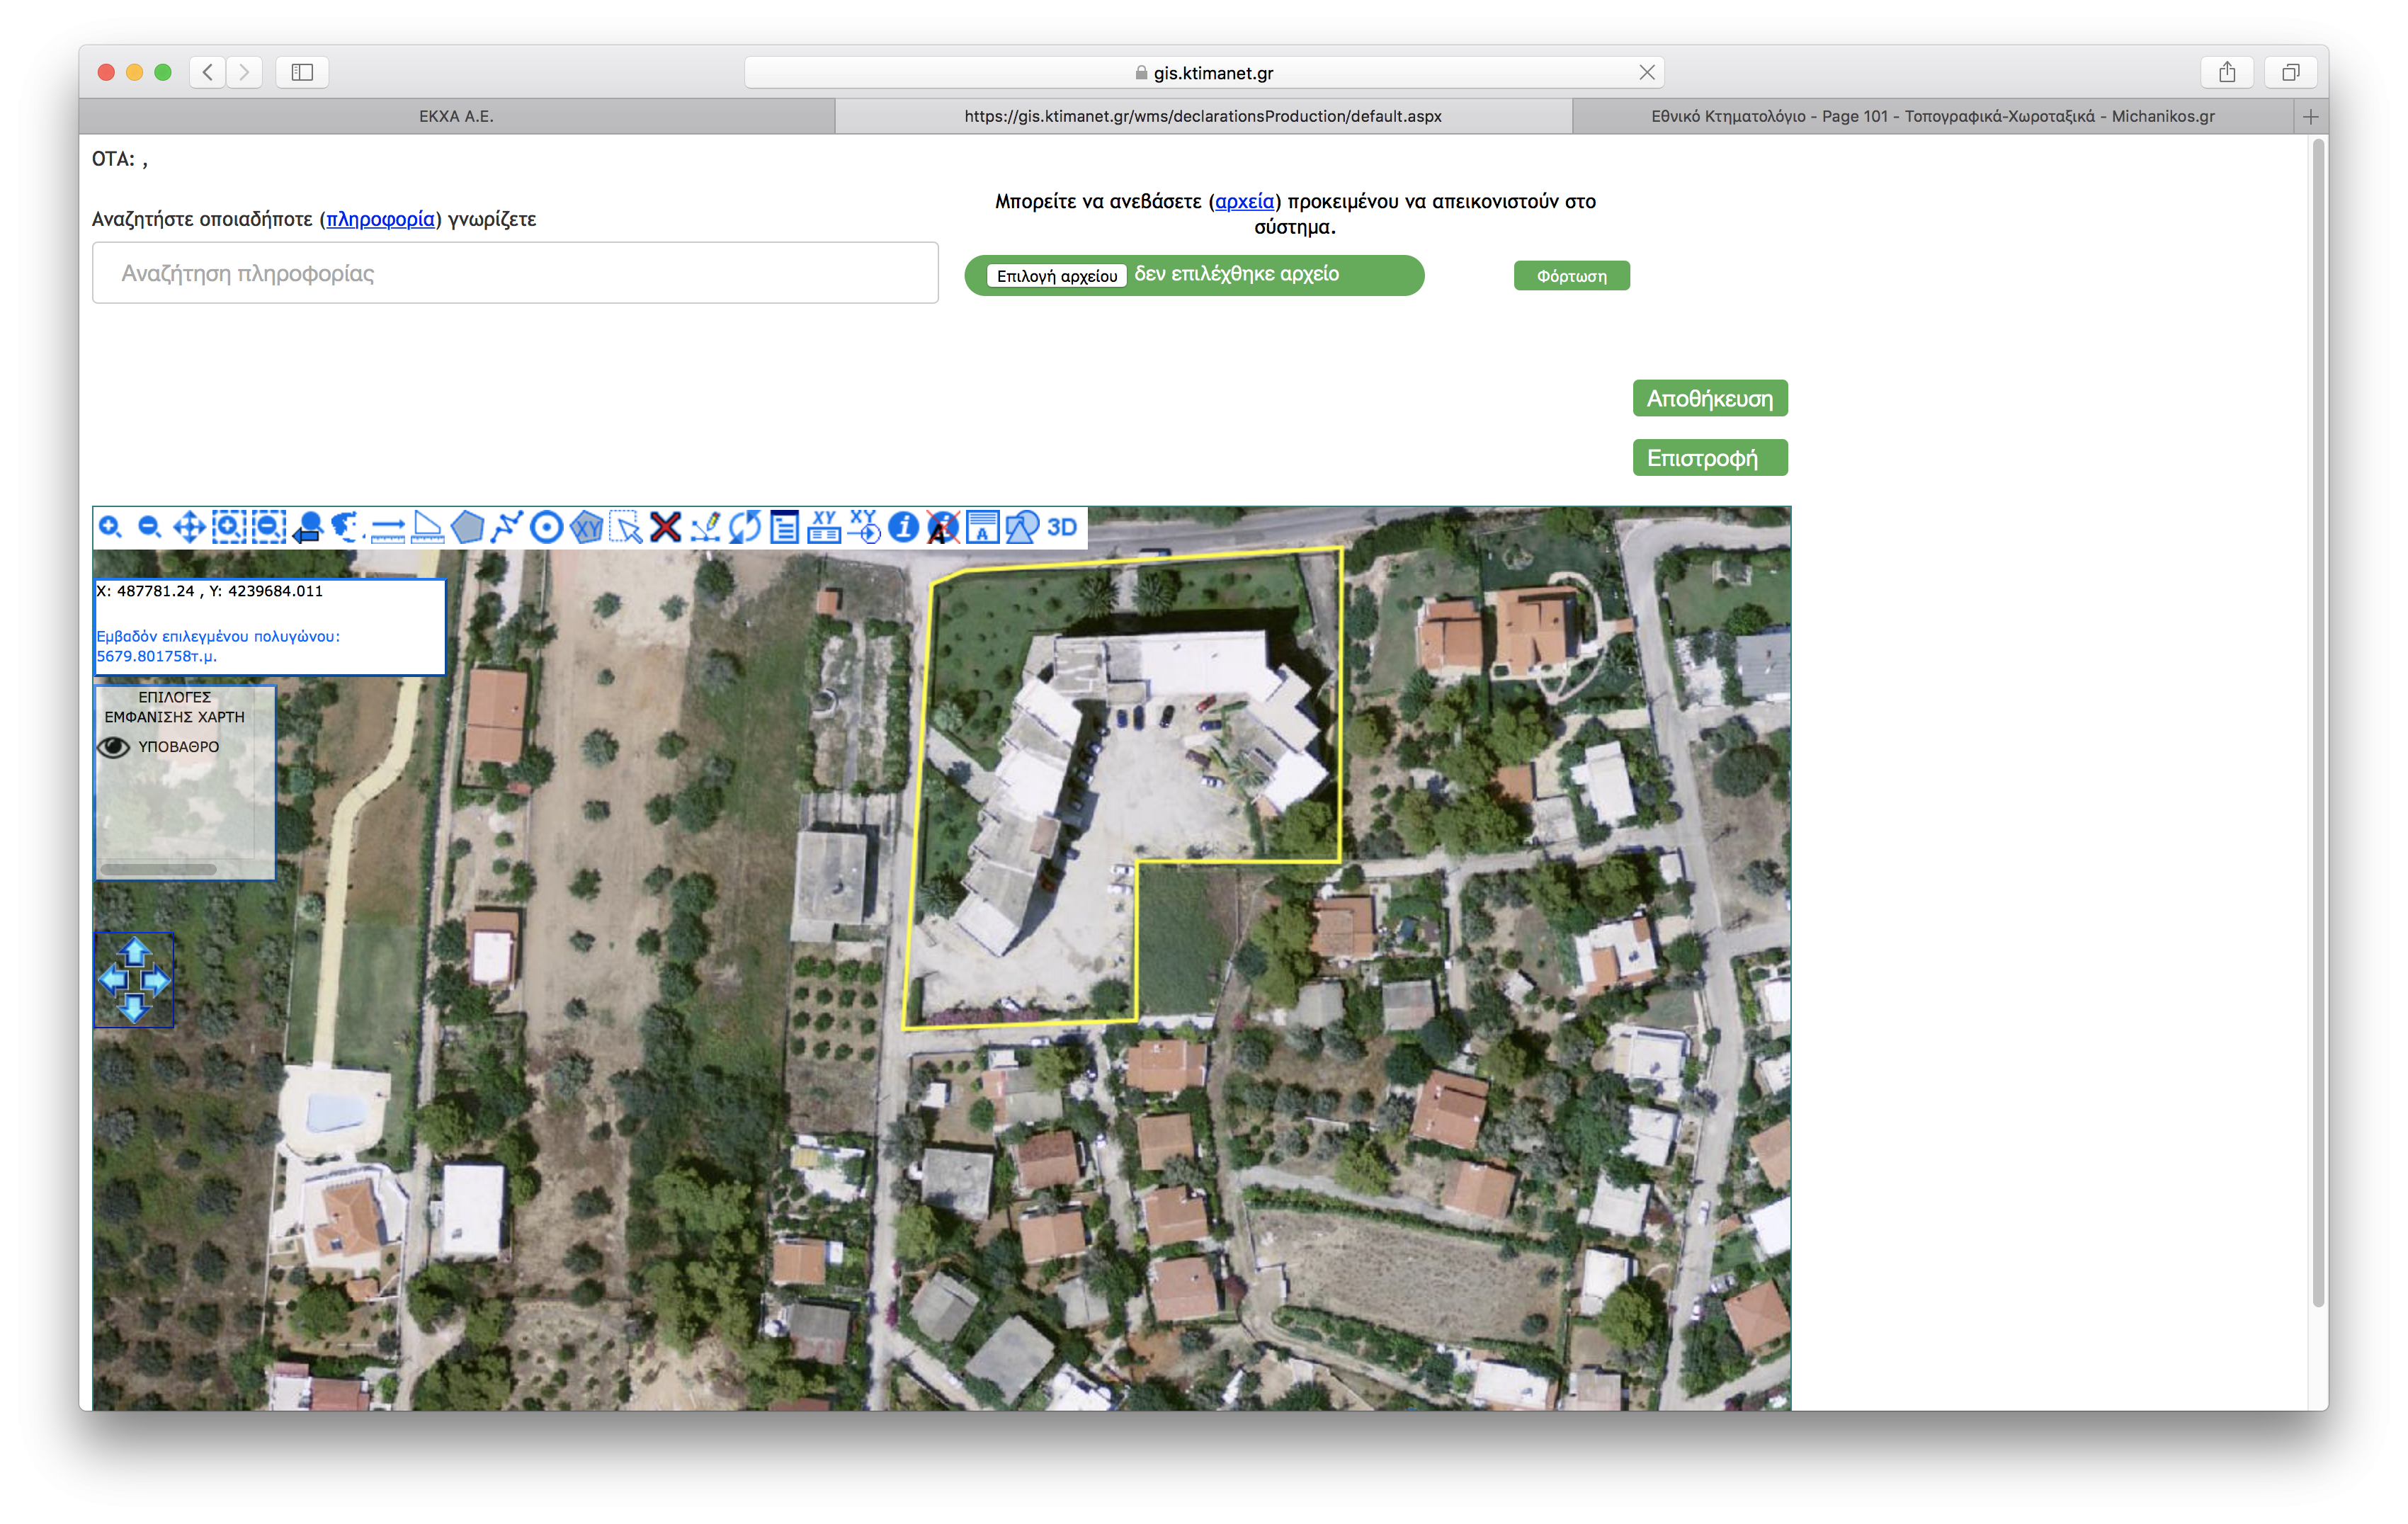The height and width of the screenshot is (1524, 2408).
Task: Click Επιλογή αρχείου file chooser button
Action: coord(1056,276)
